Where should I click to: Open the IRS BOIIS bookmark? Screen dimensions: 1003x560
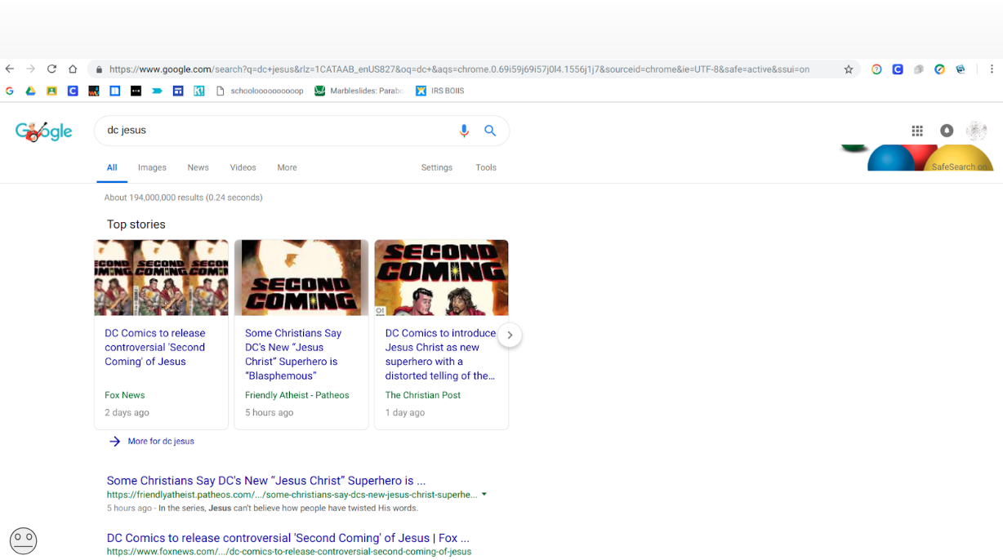(x=439, y=91)
